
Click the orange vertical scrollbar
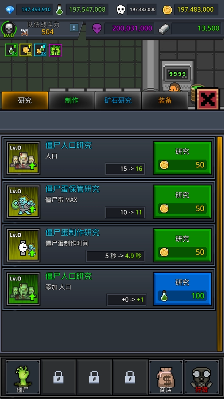point(220,244)
